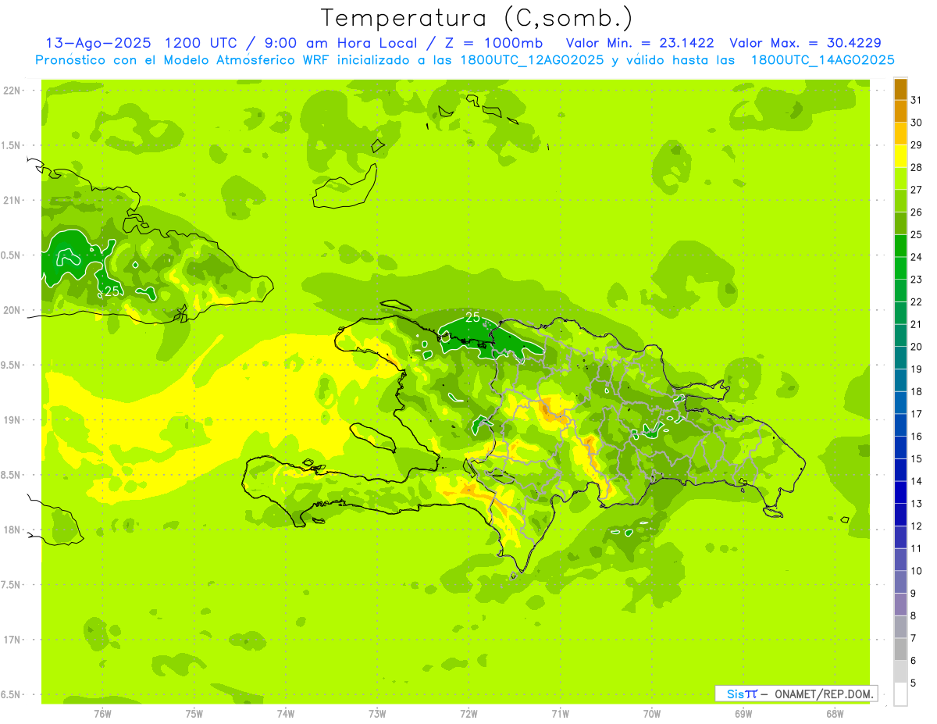Pick the gray swatch between 6 and 7
937x724 pixels.
900,650
